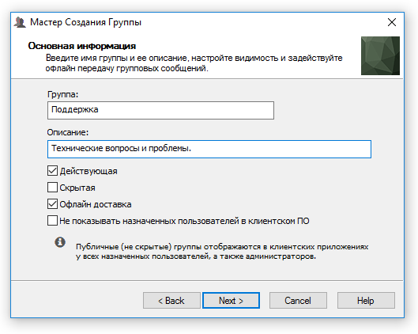Click the group wizard icon in title bar
The image size is (418, 334).
pyautogui.click(x=20, y=22)
